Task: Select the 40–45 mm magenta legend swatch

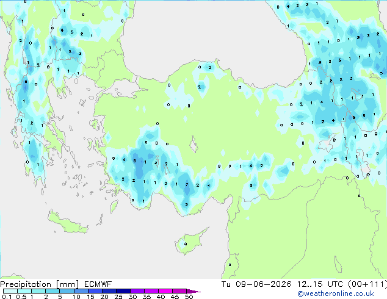Action: click(165, 291)
